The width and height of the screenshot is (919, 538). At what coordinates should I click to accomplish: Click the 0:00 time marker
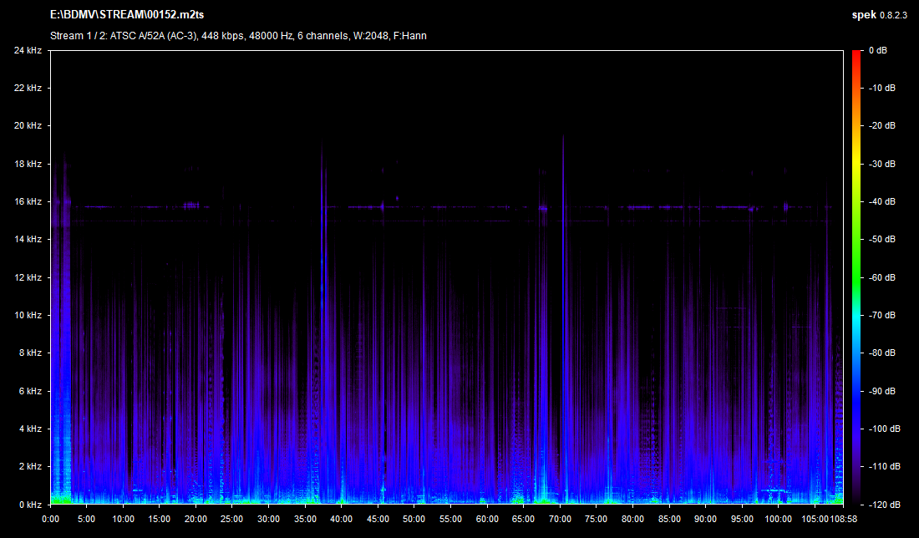click(x=50, y=518)
